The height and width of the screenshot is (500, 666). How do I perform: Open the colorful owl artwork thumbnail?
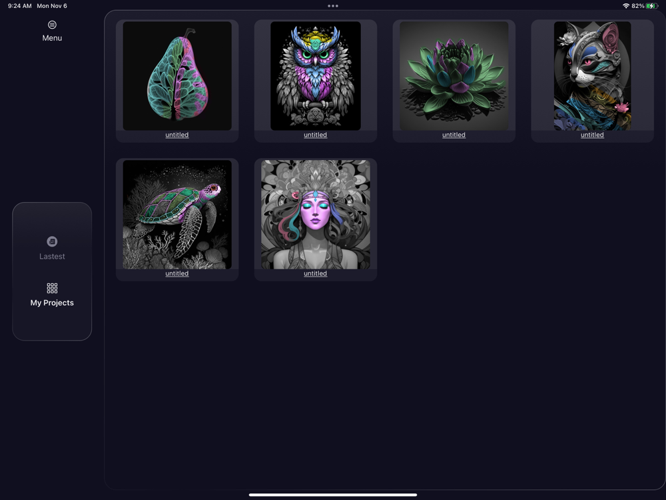click(316, 76)
